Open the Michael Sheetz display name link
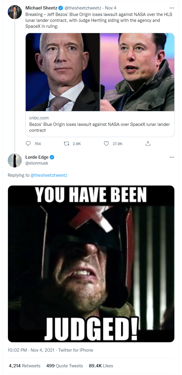This screenshot has height=375, width=182. [41, 8]
